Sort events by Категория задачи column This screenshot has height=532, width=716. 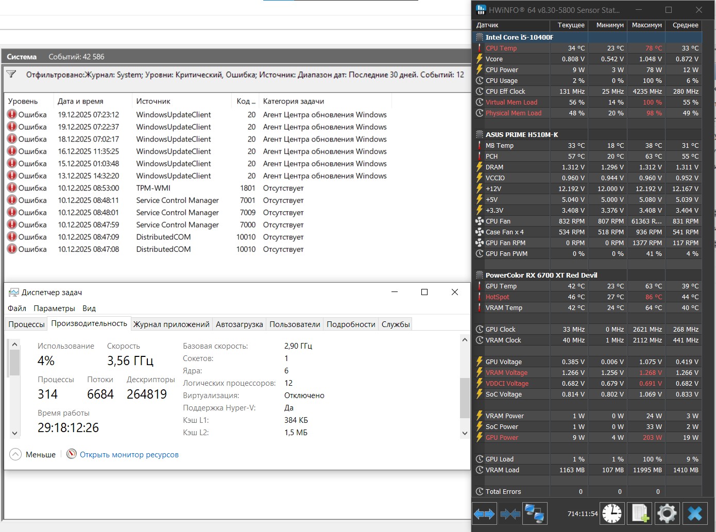coord(325,101)
